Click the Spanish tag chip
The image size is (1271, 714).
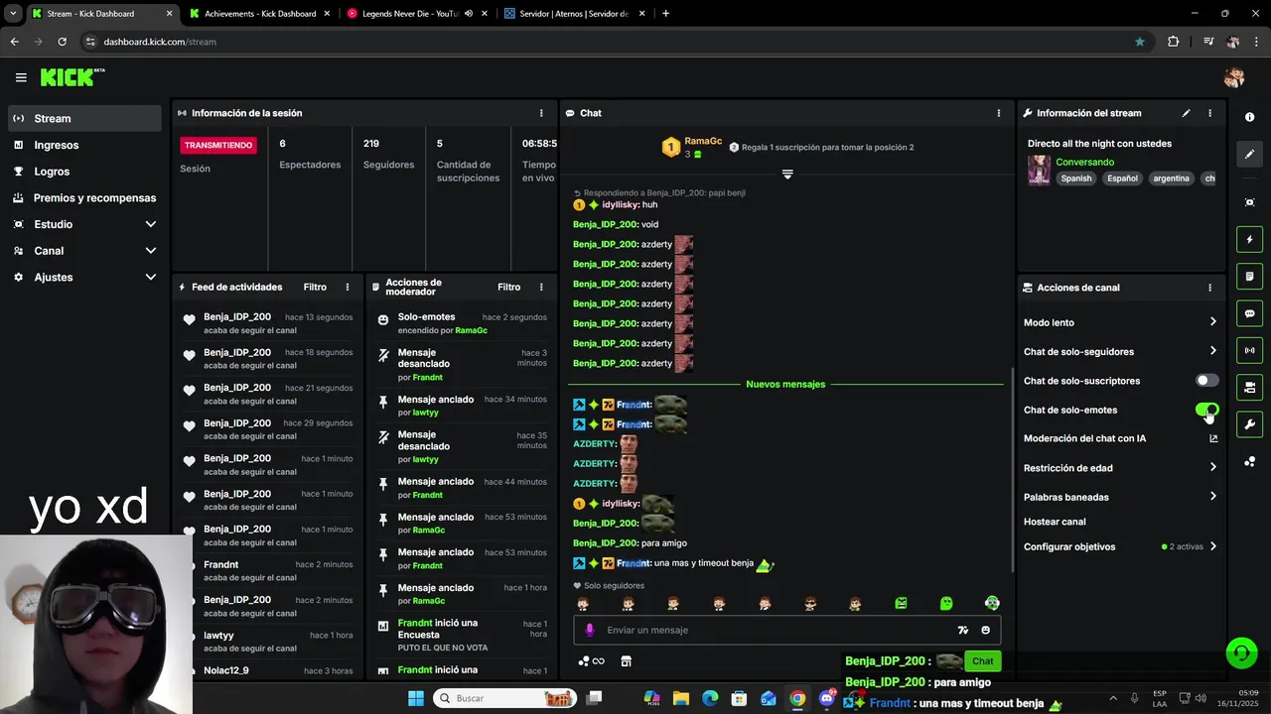click(1075, 178)
